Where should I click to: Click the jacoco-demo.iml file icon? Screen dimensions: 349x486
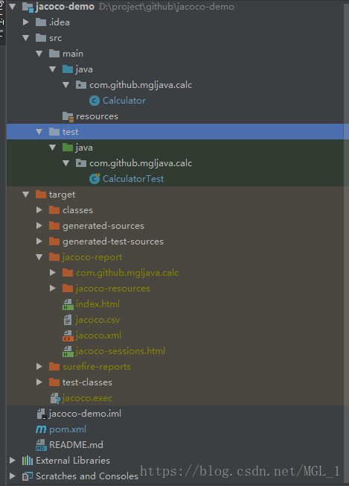tap(42, 414)
